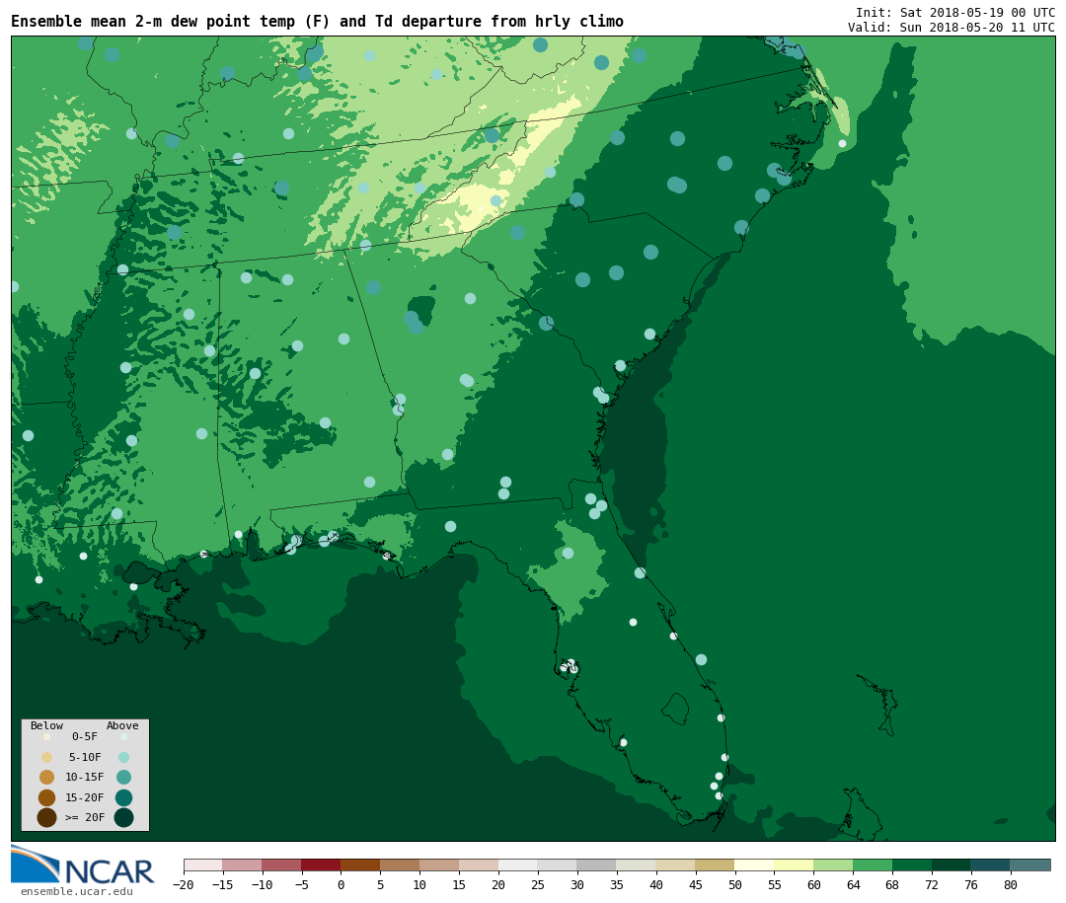
Task: Click the '5-10F' legend label
Action: (x=85, y=757)
